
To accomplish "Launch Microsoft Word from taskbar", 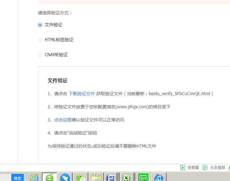I will pos(111,178).
